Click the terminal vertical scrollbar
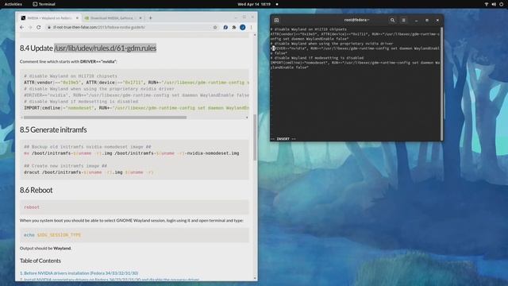508x286 pixels. (441, 83)
